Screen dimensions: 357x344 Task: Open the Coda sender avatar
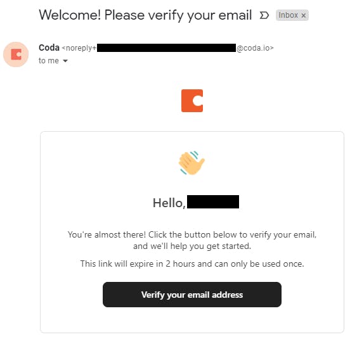(16, 54)
